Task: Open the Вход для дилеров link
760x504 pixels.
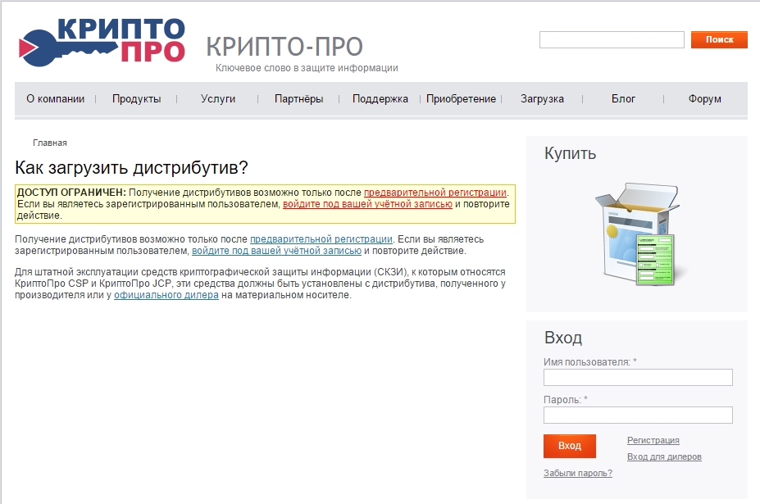Action: point(664,456)
